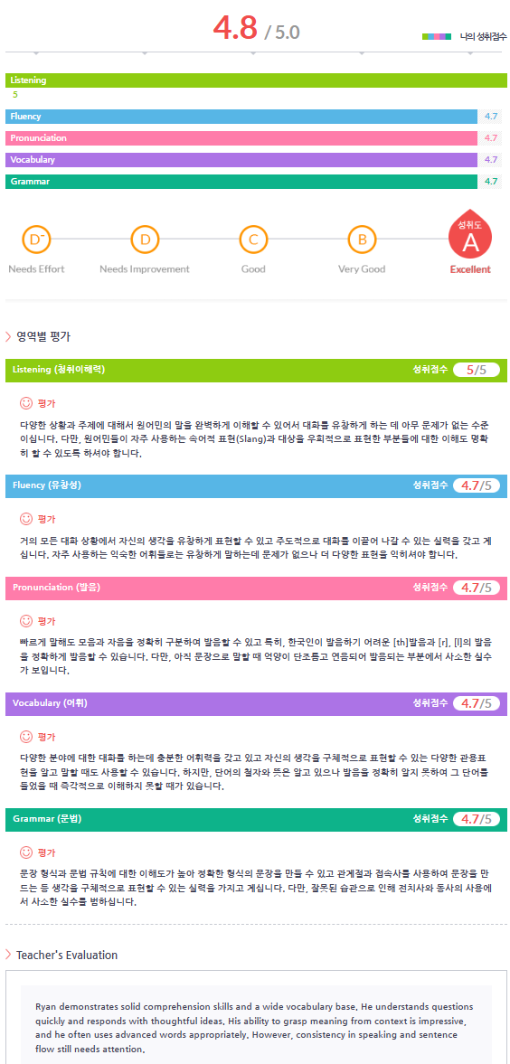Image resolution: width=510 pixels, height=1064 pixels.
Task: Click the smiley icon under Pronunciation section
Action: (x=26, y=620)
